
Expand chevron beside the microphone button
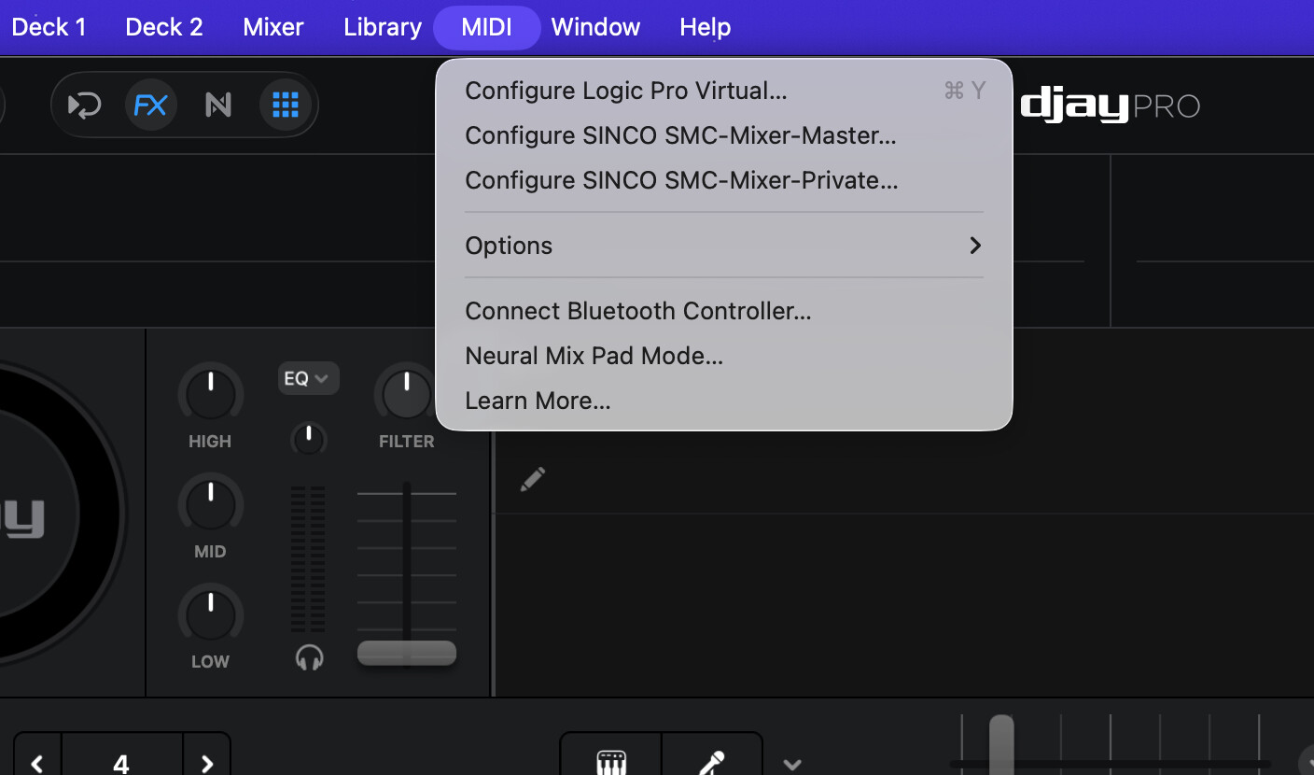pos(792,765)
